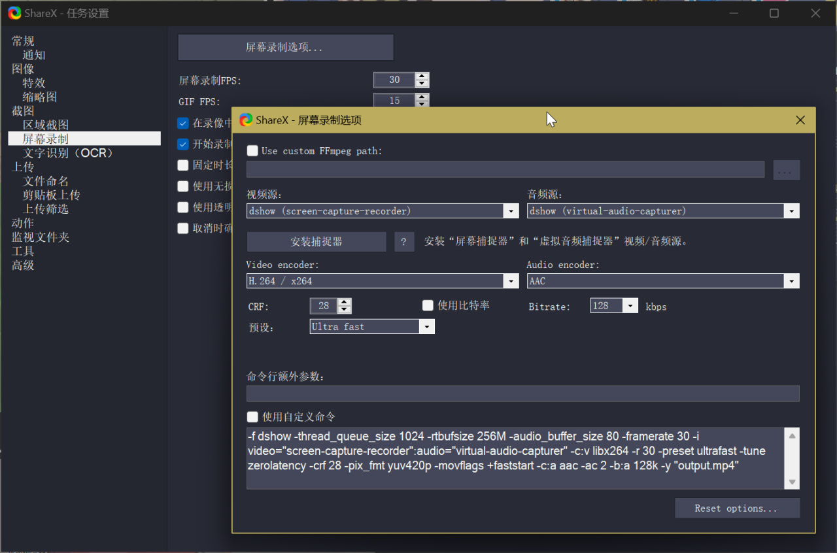This screenshot has height=553, width=837.
Task: Open 通知 settings page
Action: 34,56
